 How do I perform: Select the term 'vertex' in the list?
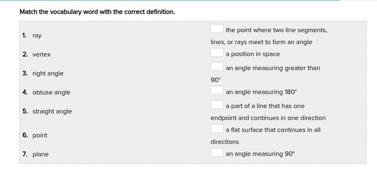41,54
